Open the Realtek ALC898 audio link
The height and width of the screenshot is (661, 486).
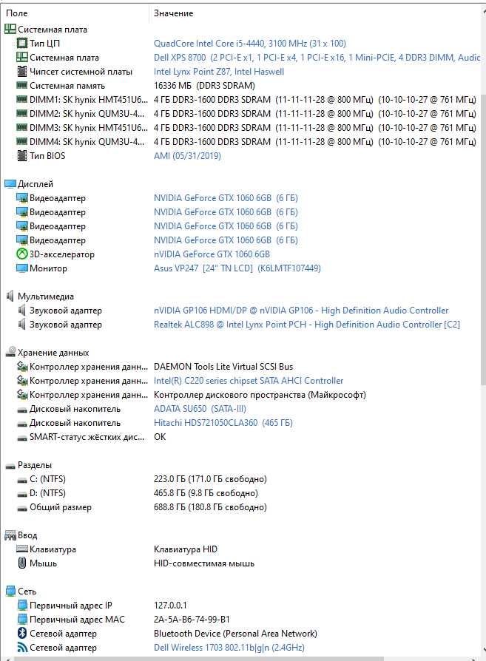pos(307,324)
